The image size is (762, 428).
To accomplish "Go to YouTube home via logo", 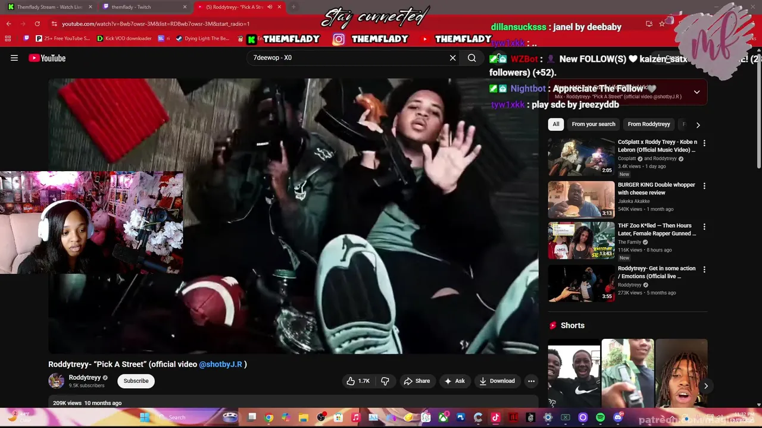I will pyautogui.click(x=47, y=58).
